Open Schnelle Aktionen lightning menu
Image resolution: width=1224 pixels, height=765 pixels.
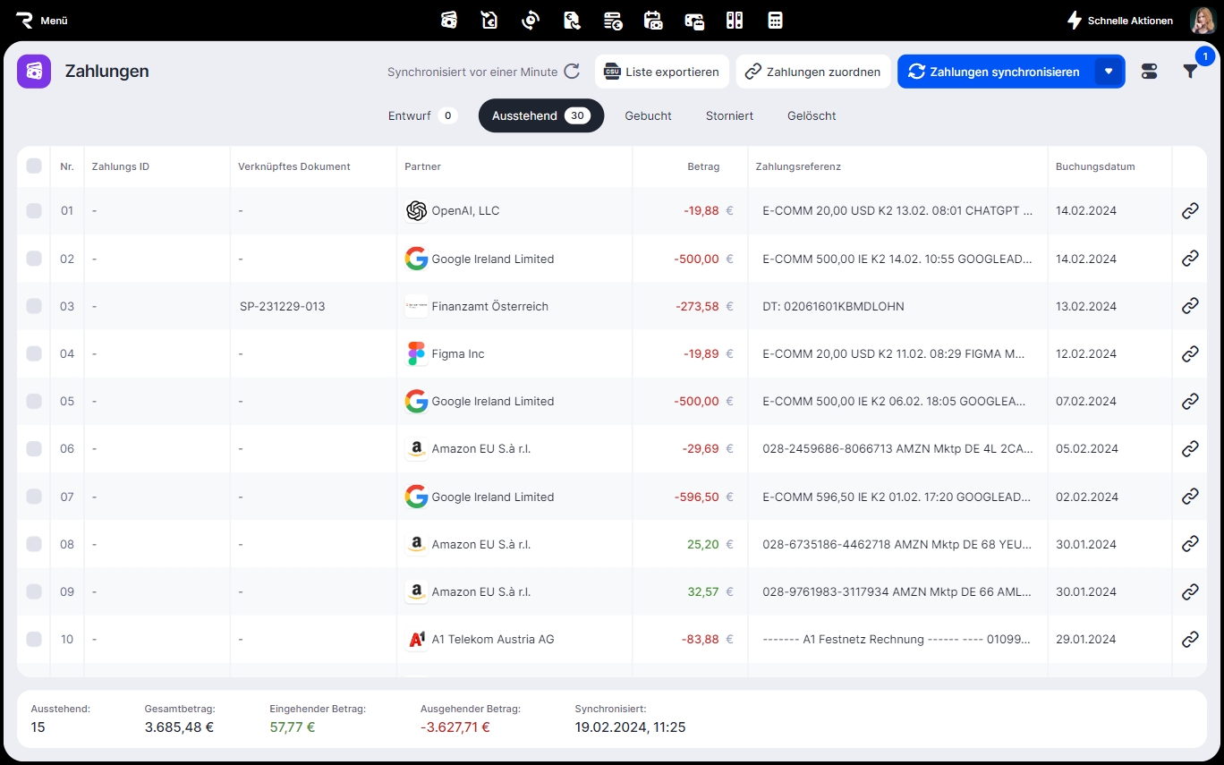(1119, 20)
